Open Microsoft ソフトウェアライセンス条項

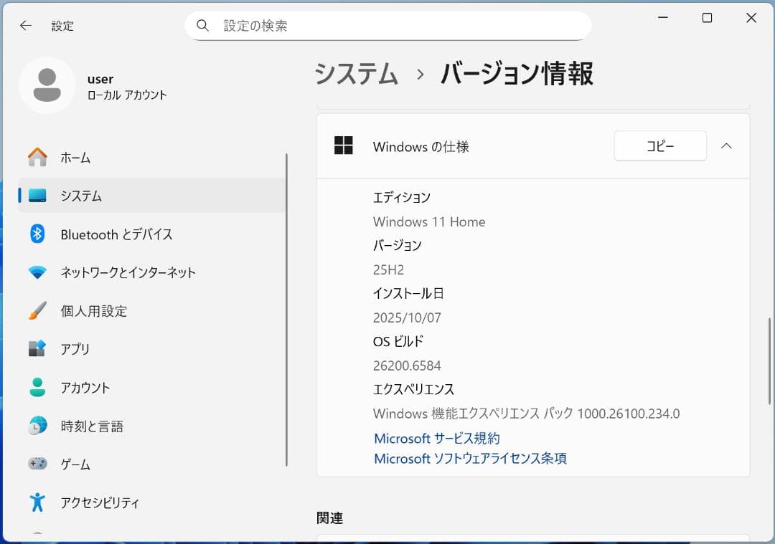(x=470, y=459)
